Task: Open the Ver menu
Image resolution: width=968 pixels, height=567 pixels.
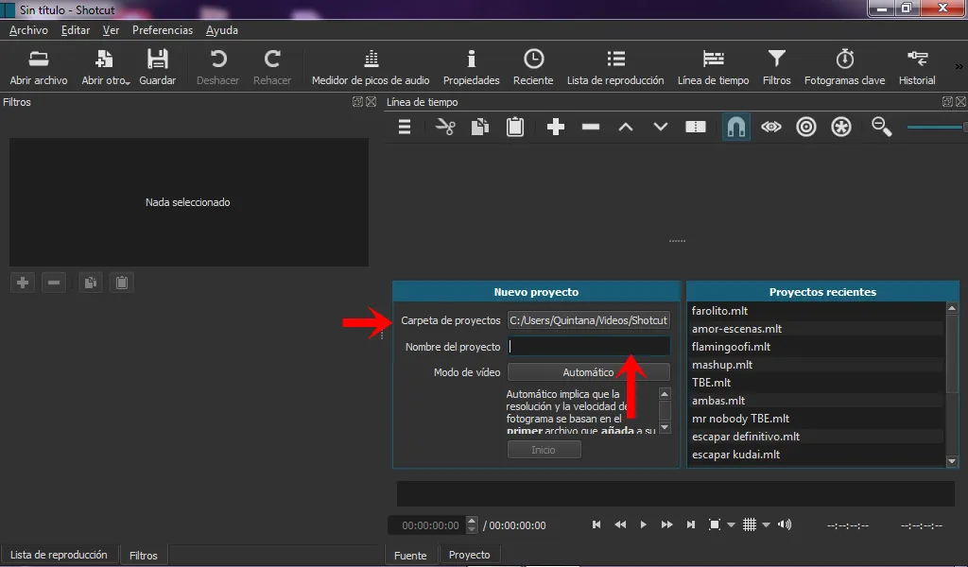Action: coord(111,30)
